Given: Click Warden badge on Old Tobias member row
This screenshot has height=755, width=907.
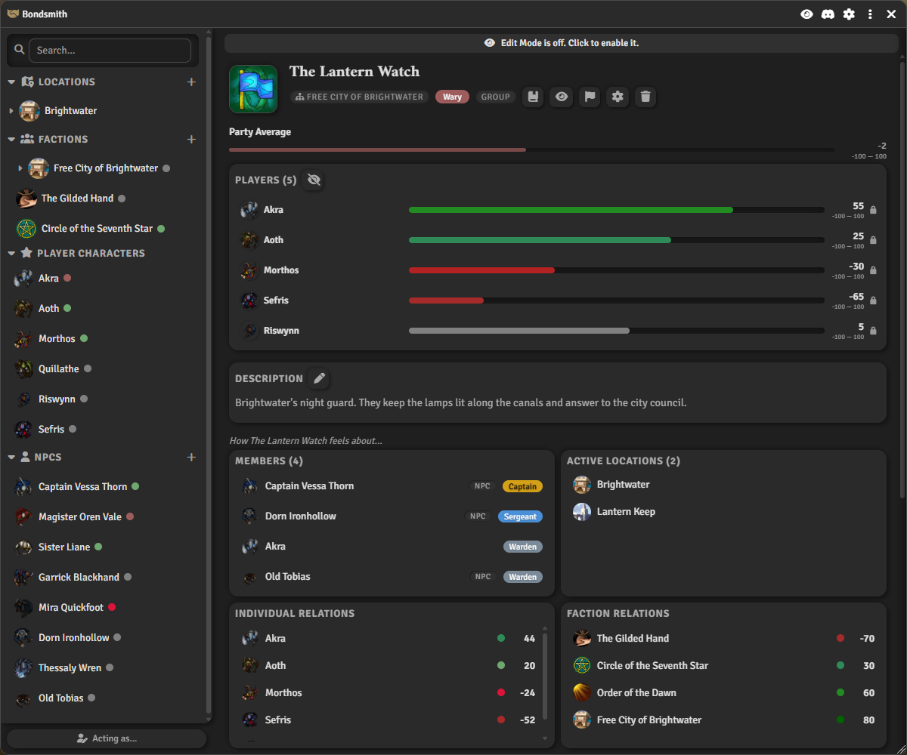Looking at the screenshot, I should point(523,577).
